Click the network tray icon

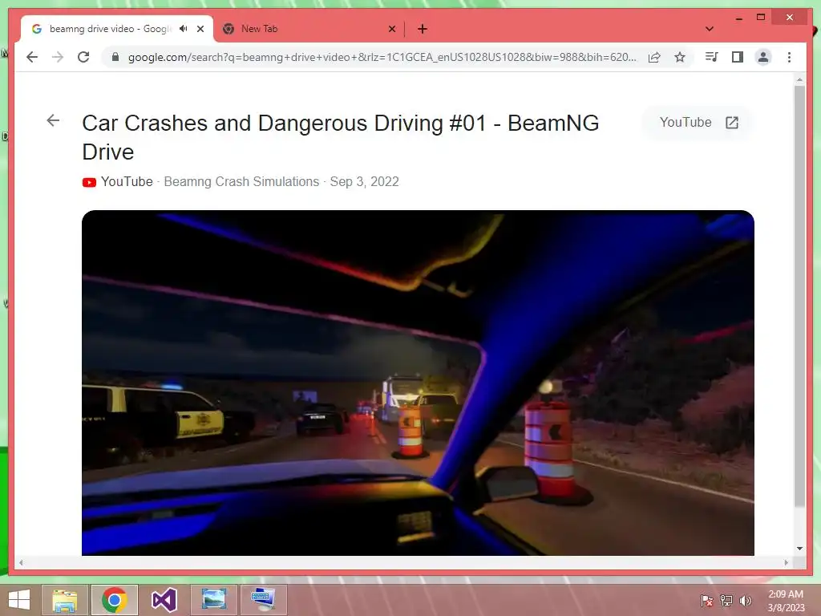726,600
